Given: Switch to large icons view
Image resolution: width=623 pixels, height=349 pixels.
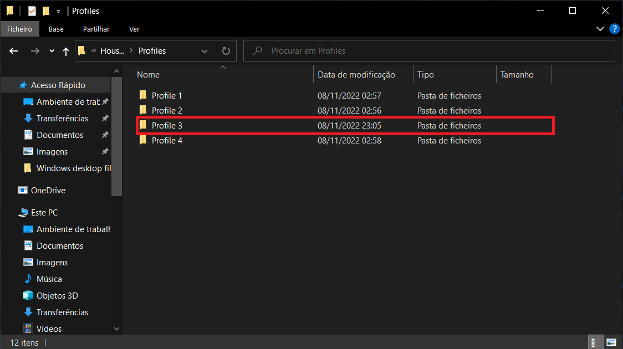Looking at the screenshot, I should click(x=611, y=342).
